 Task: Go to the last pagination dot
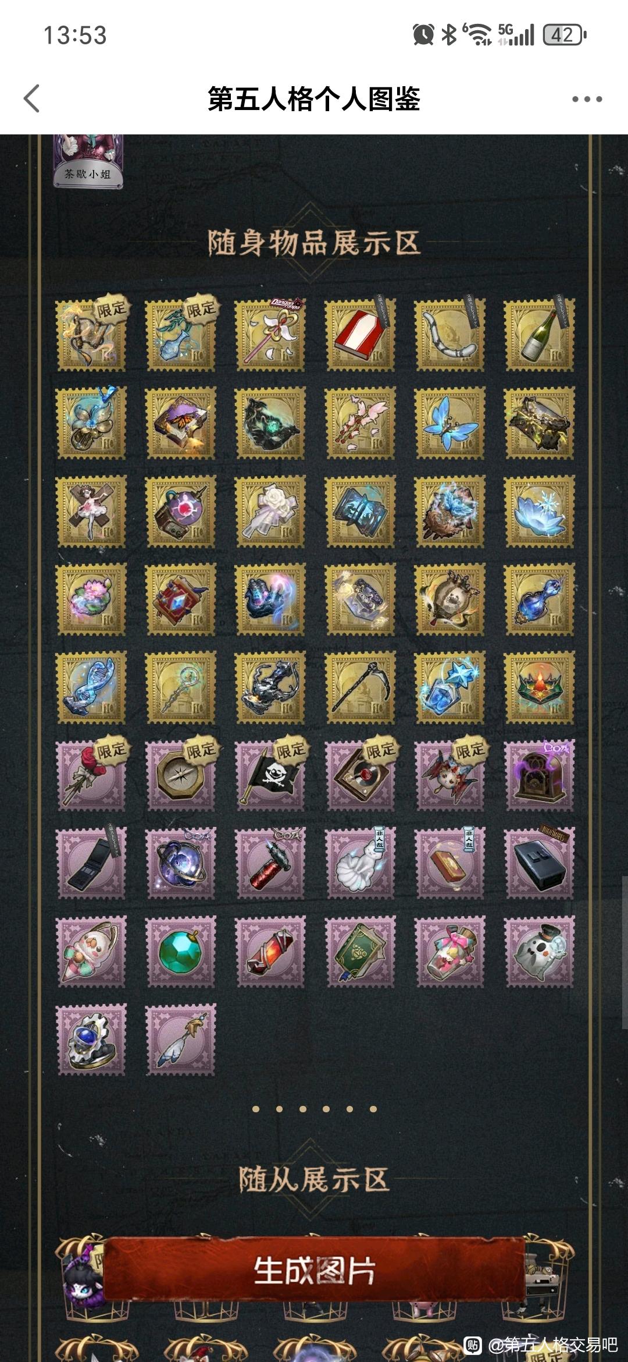[x=373, y=1109]
